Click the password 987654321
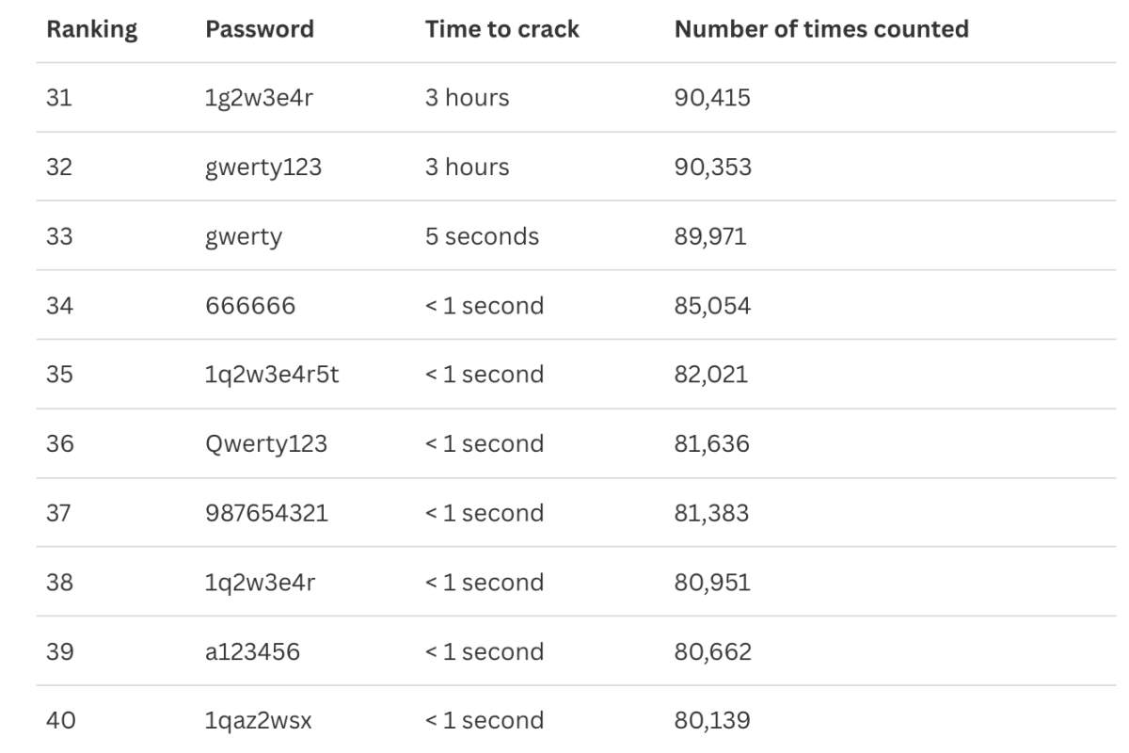Screen dimensions: 1129x753 pos(265,513)
